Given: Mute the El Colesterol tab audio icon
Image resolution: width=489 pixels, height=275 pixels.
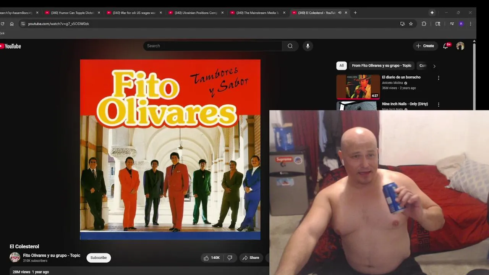Looking at the screenshot, I should point(340,13).
